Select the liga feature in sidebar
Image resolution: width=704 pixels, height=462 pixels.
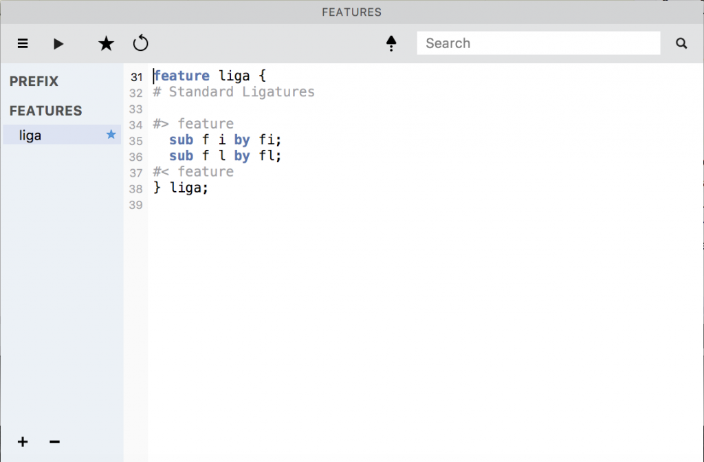pos(31,135)
